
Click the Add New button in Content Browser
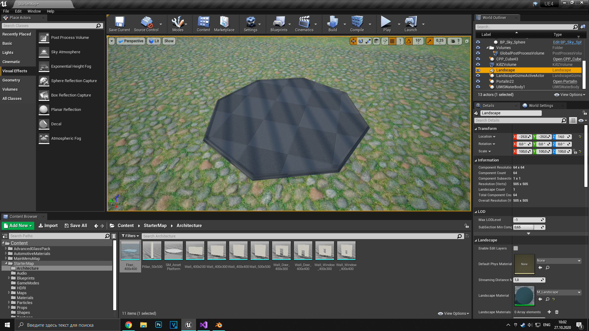pos(18,226)
